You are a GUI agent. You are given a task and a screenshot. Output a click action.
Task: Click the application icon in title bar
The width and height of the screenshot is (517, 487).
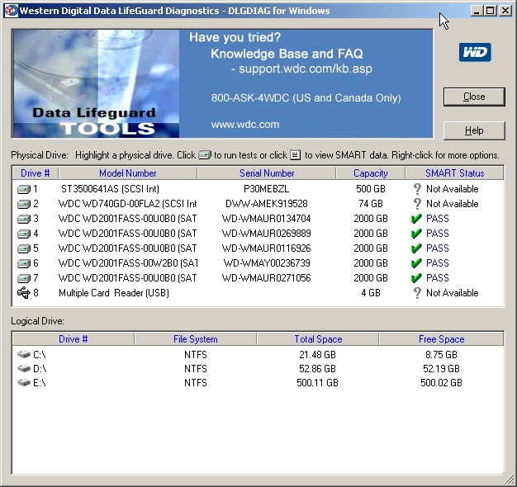(11, 11)
